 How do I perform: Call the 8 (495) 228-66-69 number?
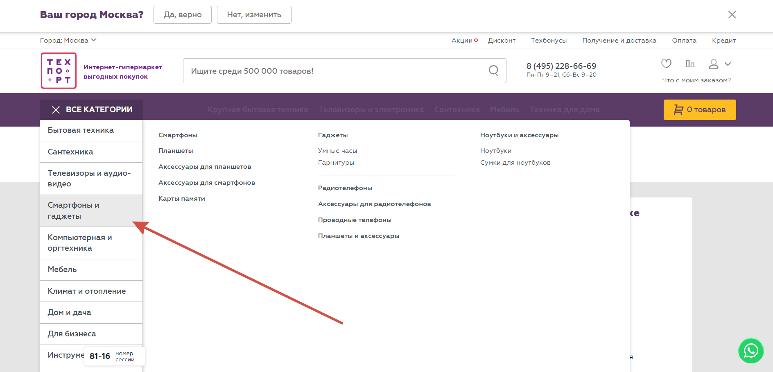coord(561,66)
